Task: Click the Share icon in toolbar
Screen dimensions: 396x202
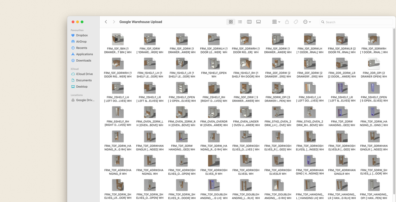Action: coord(287,22)
